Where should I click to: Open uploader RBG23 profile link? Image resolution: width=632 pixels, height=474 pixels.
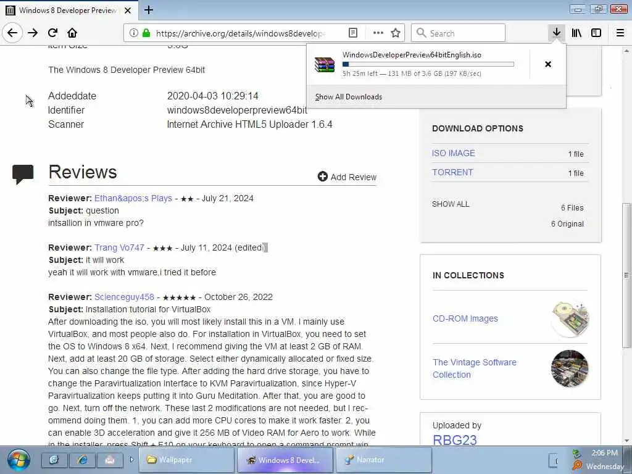454,439
